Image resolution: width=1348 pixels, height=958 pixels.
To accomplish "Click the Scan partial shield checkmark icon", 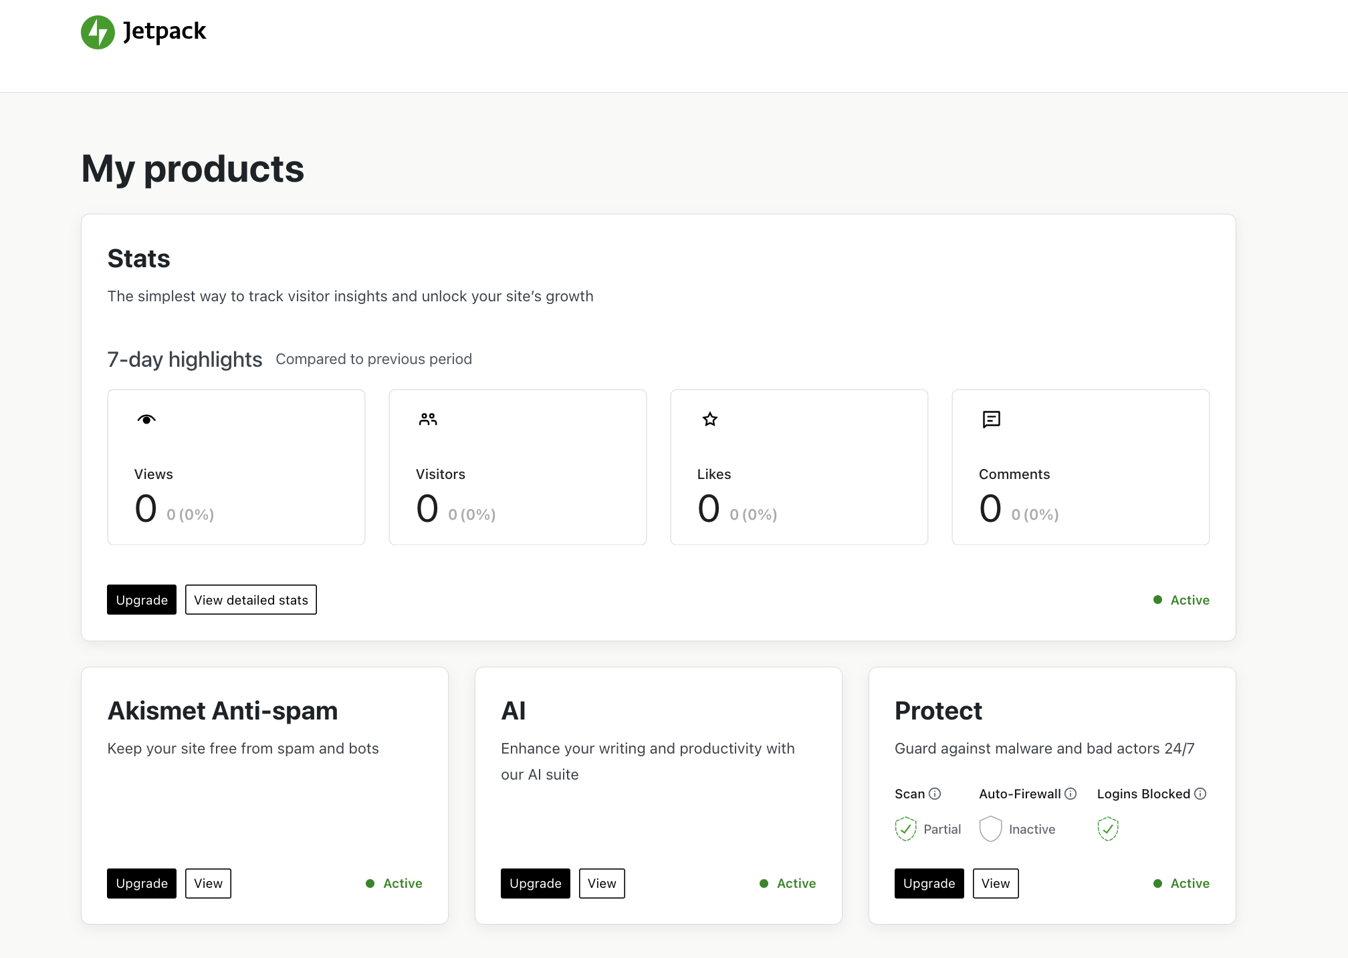I will tap(905, 828).
